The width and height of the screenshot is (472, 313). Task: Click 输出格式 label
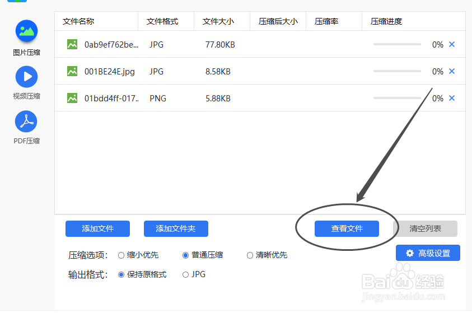[88, 274]
